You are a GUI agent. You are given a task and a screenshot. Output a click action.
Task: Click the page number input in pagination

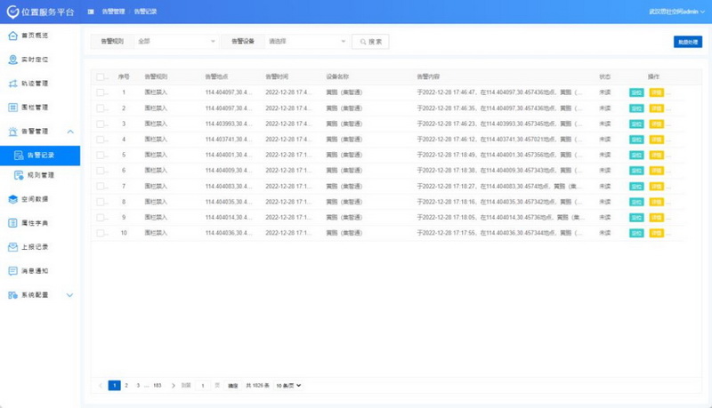203,386
